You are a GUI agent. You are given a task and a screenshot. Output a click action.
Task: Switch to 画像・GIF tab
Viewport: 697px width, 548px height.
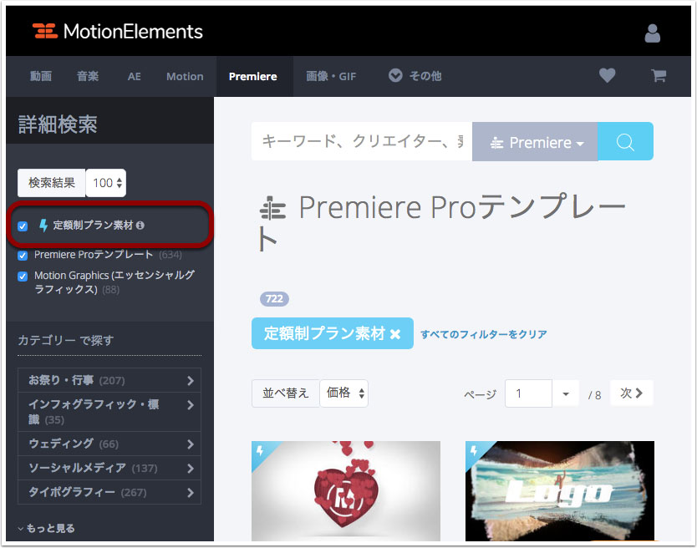[331, 77]
